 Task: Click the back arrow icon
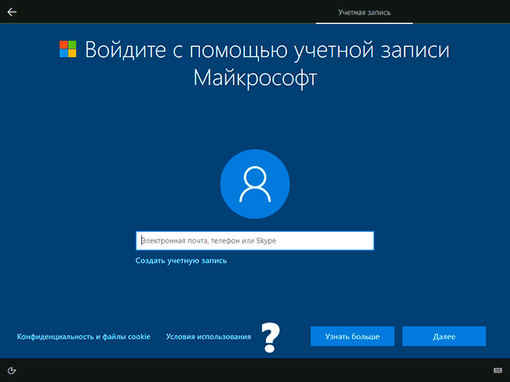(x=12, y=12)
